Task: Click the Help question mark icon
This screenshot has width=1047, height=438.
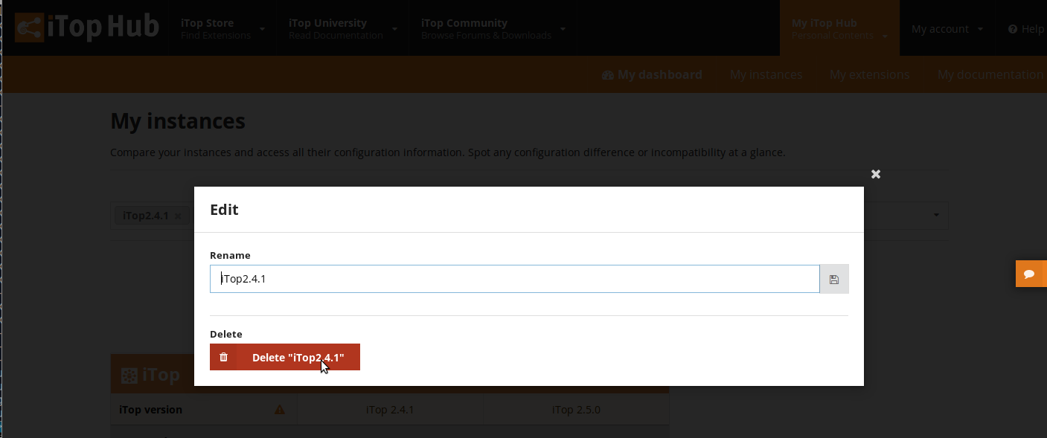Action: tap(1012, 29)
